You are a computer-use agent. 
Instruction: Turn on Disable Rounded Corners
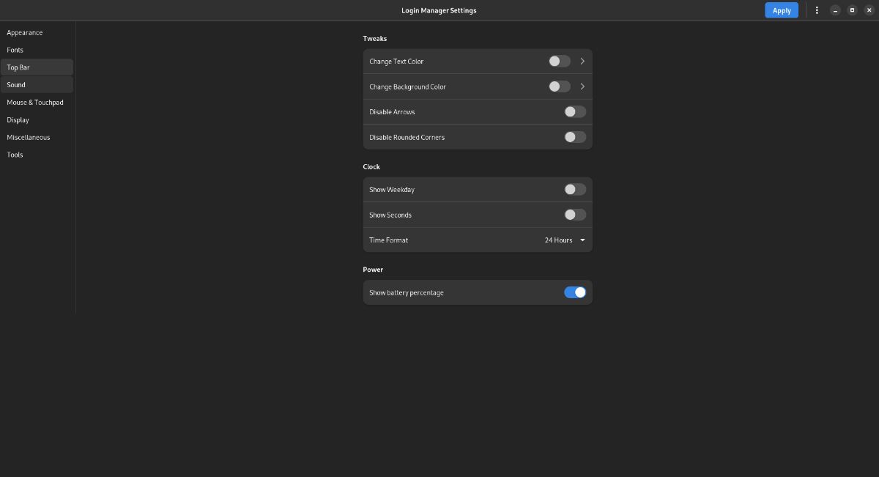[575, 137]
